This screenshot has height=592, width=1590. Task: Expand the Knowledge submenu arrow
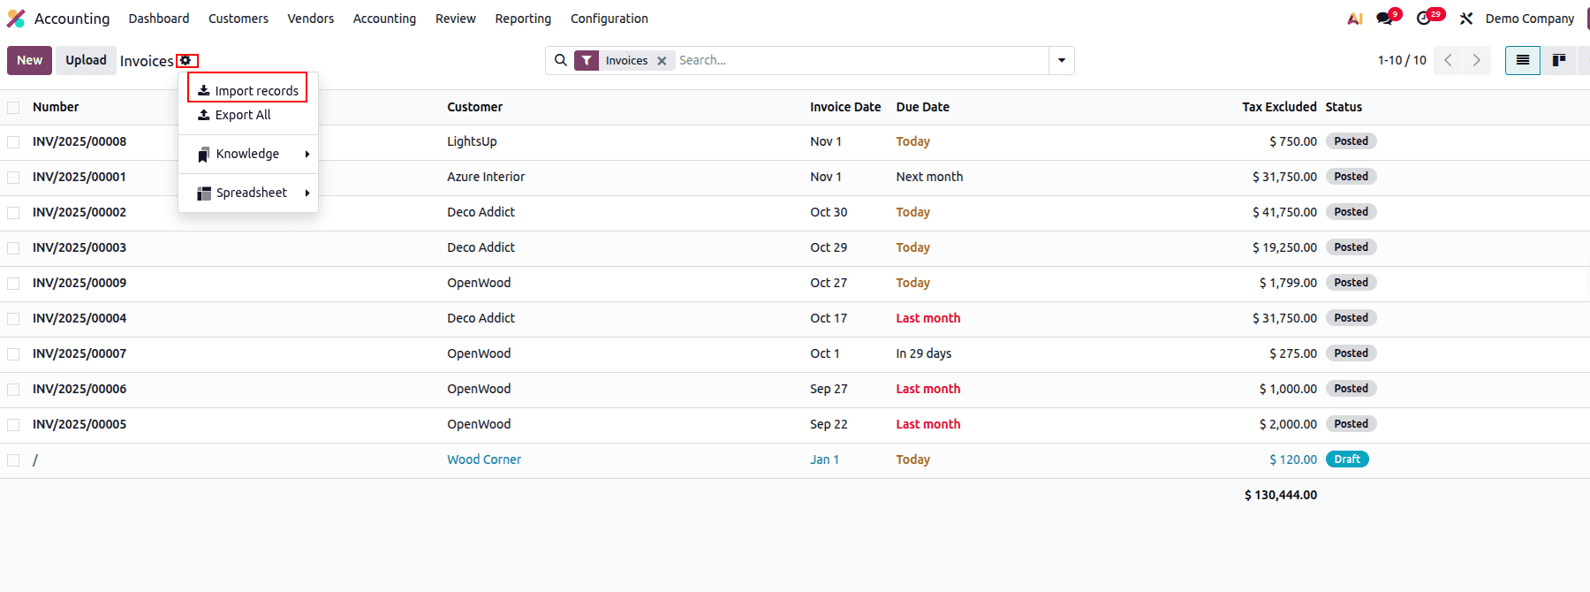tap(307, 154)
